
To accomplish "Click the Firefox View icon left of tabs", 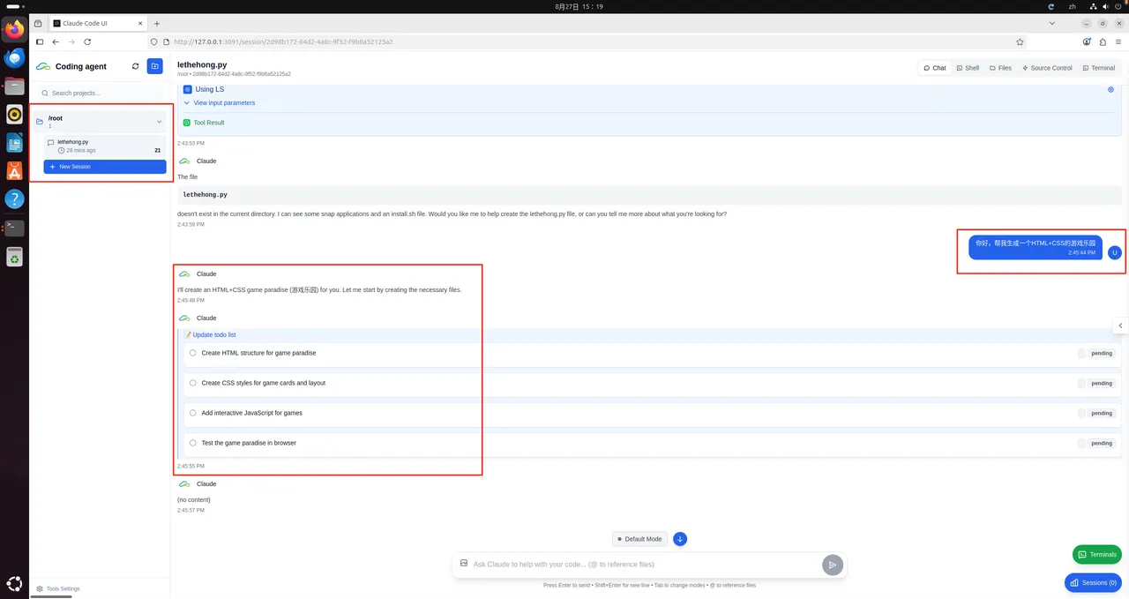I will [38, 24].
